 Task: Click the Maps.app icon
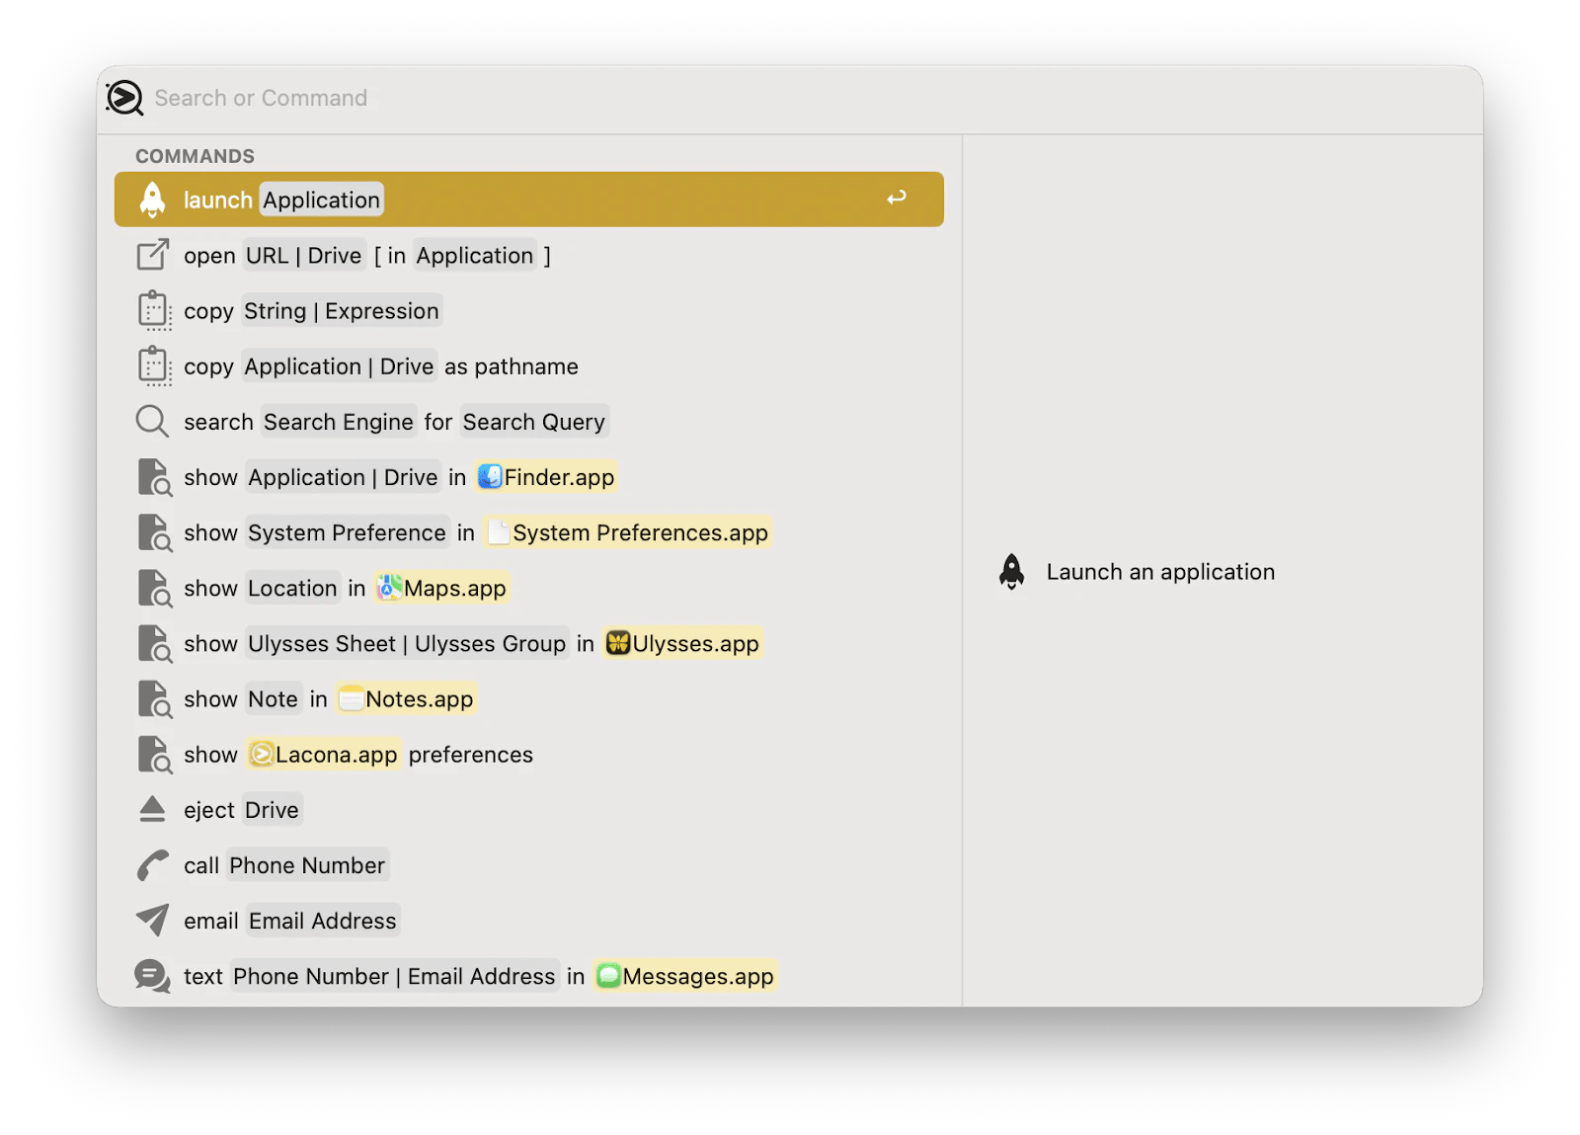click(388, 588)
